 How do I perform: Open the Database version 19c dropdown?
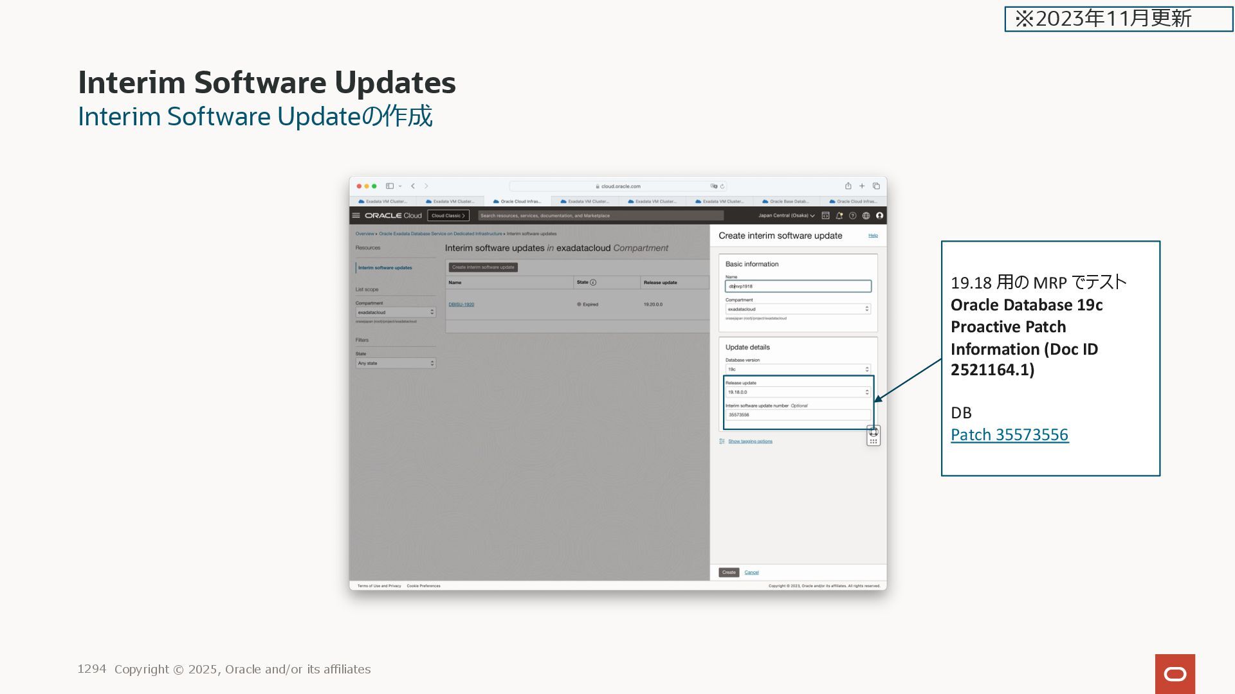[x=798, y=369]
